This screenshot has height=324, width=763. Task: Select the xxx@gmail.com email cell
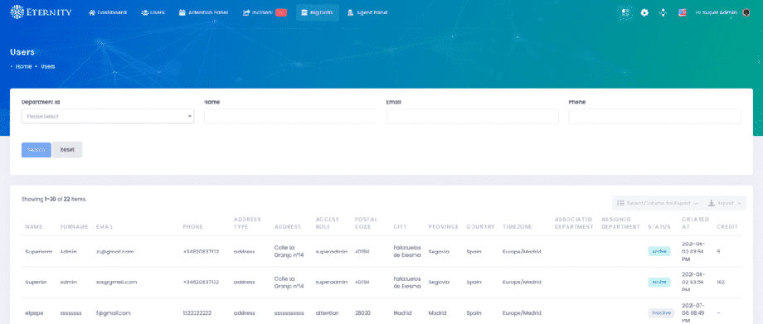pos(116,283)
